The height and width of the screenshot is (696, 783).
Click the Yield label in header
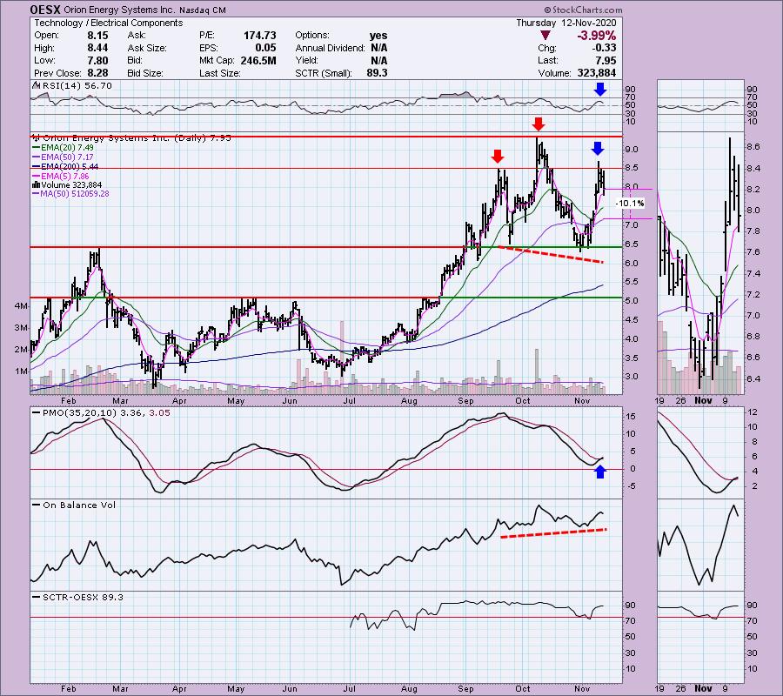pos(307,60)
